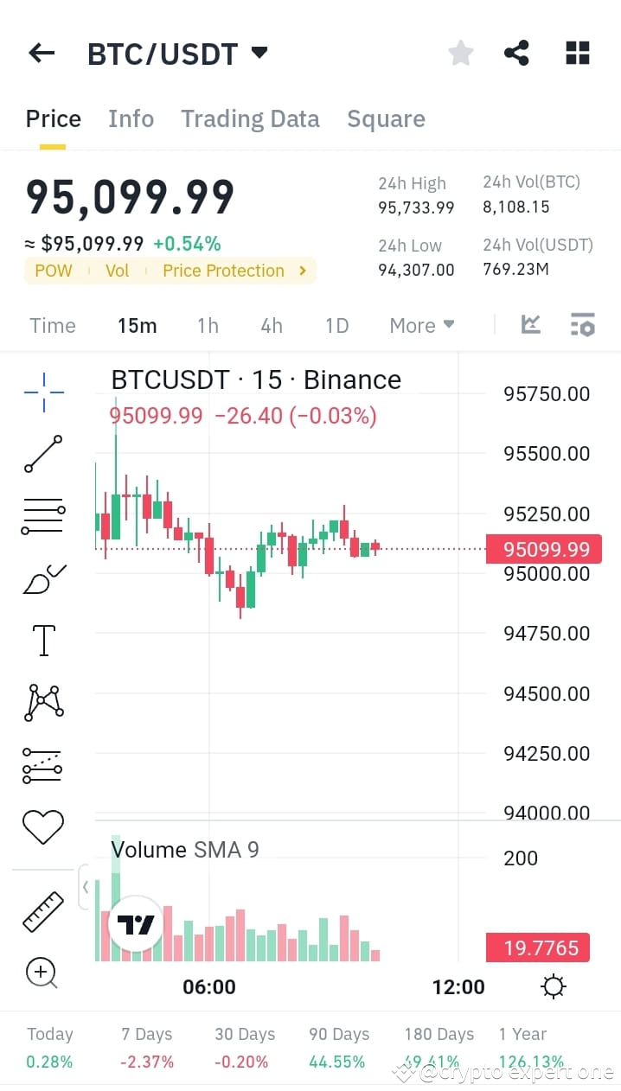Open the XABCD pattern tool

tap(42, 702)
